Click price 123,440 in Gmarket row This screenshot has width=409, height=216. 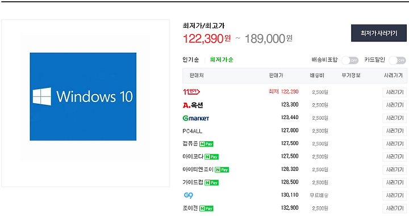coord(290,117)
